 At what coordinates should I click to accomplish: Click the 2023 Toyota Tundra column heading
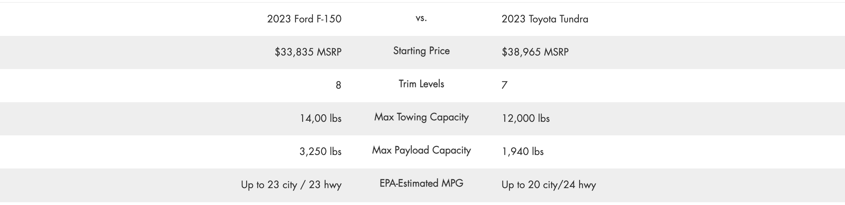tap(545, 19)
